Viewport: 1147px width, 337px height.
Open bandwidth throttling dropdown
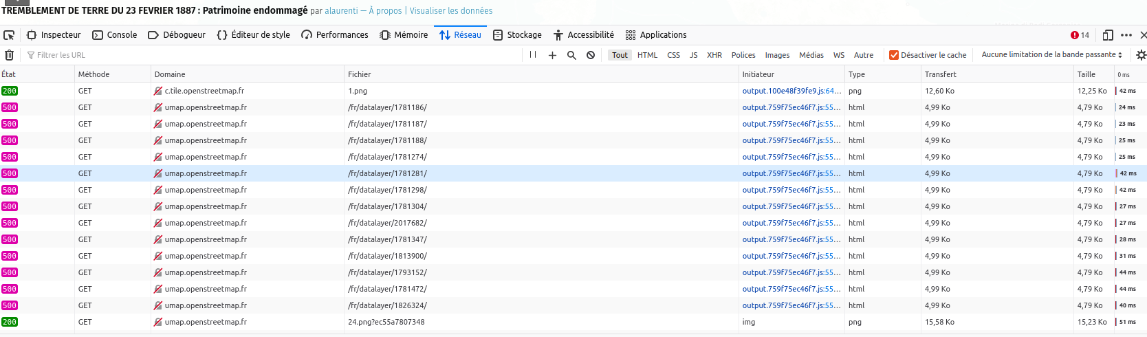(x=1052, y=55)
